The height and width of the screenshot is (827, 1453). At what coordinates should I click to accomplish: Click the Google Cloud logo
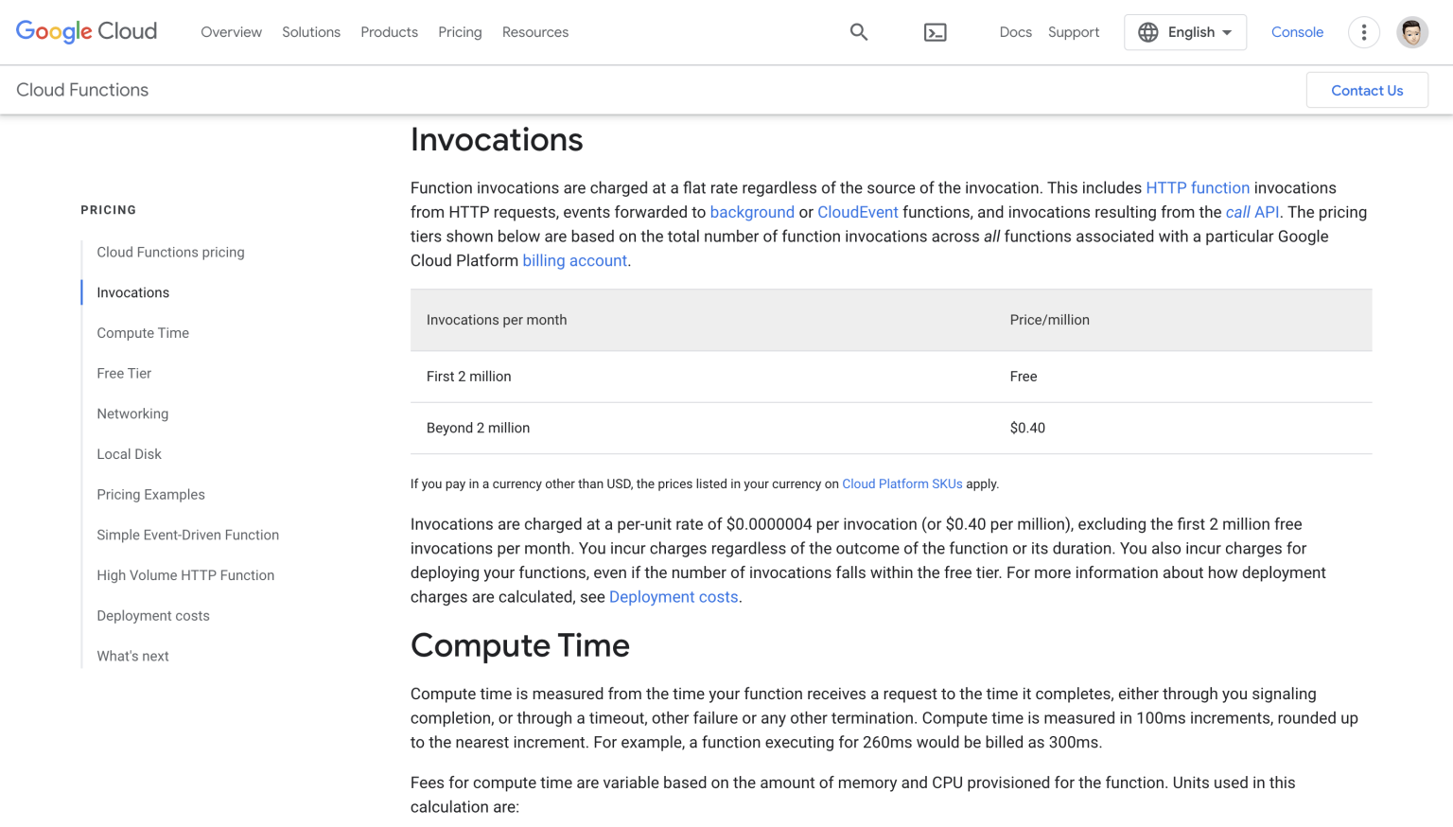86,31
